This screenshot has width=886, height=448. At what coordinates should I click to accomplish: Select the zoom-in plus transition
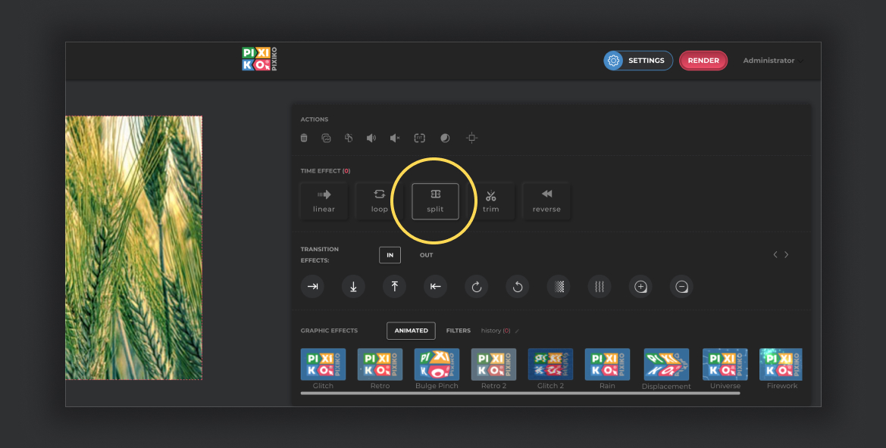pos(640,287)
